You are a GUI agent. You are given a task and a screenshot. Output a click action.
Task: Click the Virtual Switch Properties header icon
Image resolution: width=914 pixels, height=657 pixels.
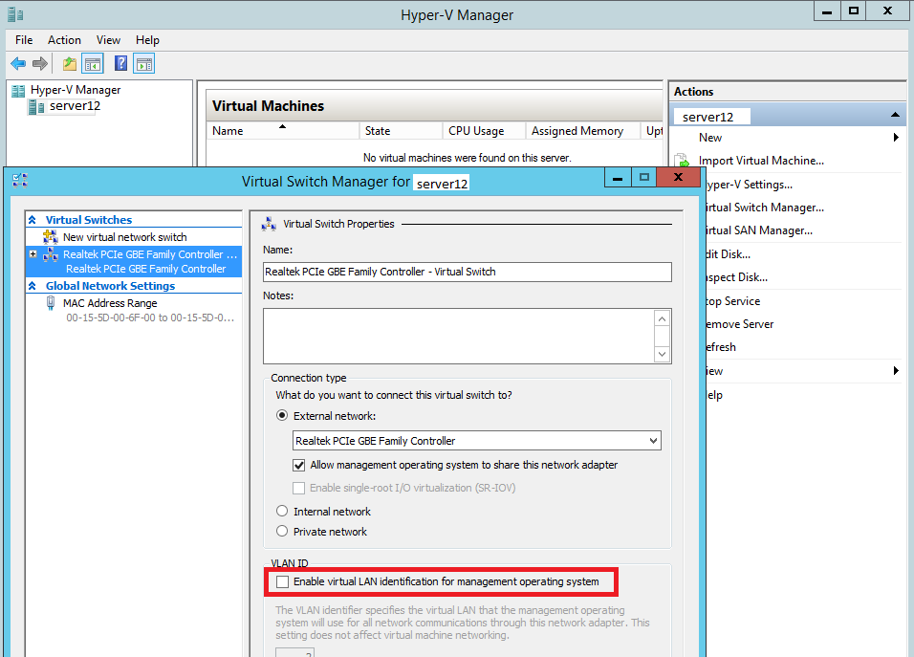click(x=269, y=224)
